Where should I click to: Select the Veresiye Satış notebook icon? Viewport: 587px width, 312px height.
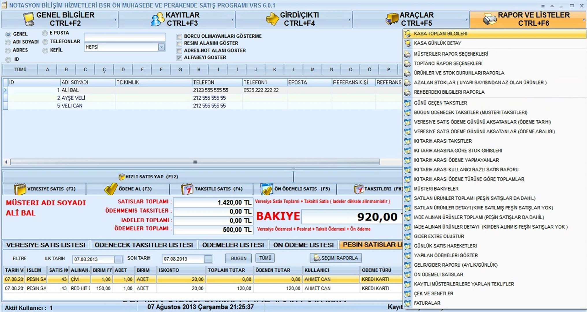tap(20, 188)
